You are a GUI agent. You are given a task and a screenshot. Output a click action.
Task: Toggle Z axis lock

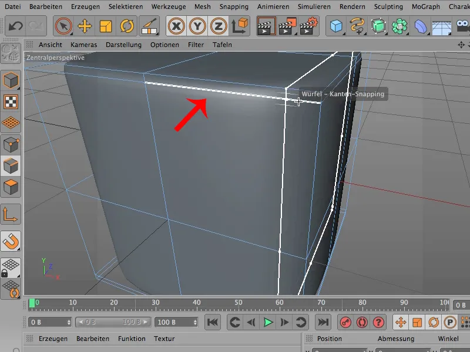pyautogui.click(x=218, y=26)
